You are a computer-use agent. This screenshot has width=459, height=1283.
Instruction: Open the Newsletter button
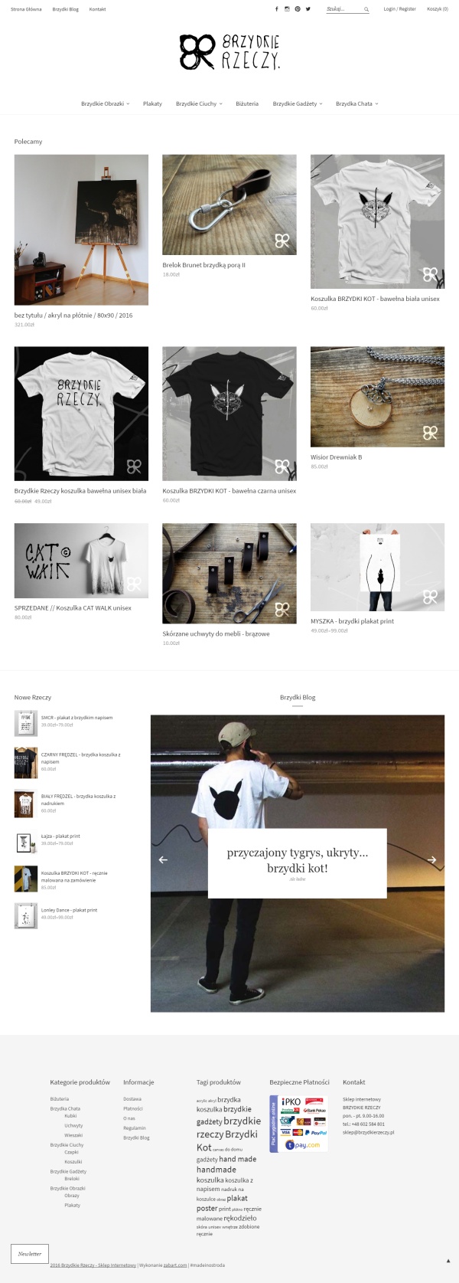coord(30,1254)
